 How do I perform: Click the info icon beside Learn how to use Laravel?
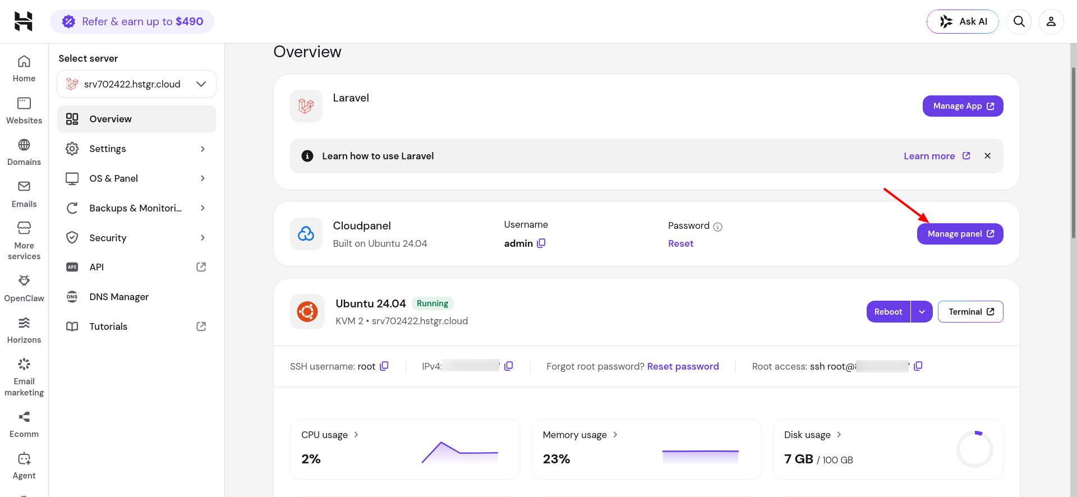coord(307,156)
